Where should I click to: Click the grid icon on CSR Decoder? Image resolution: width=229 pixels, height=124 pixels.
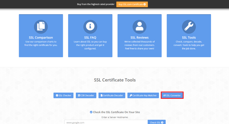79,95
